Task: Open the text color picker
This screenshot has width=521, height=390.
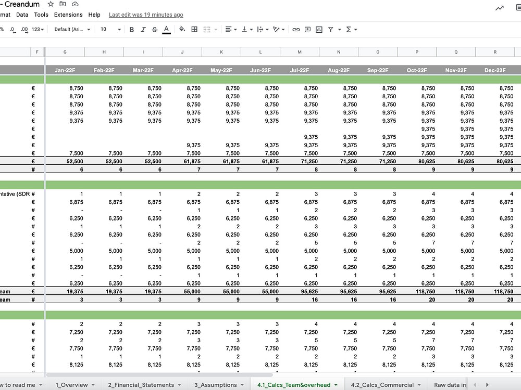Action: pyautogui.click(x=167, y=30)
